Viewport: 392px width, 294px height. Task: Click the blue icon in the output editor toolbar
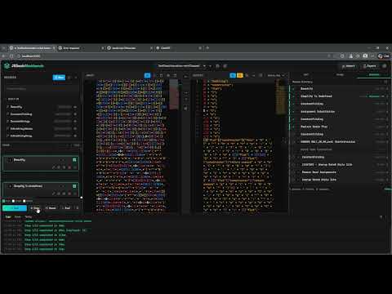[x=233, y=75]
